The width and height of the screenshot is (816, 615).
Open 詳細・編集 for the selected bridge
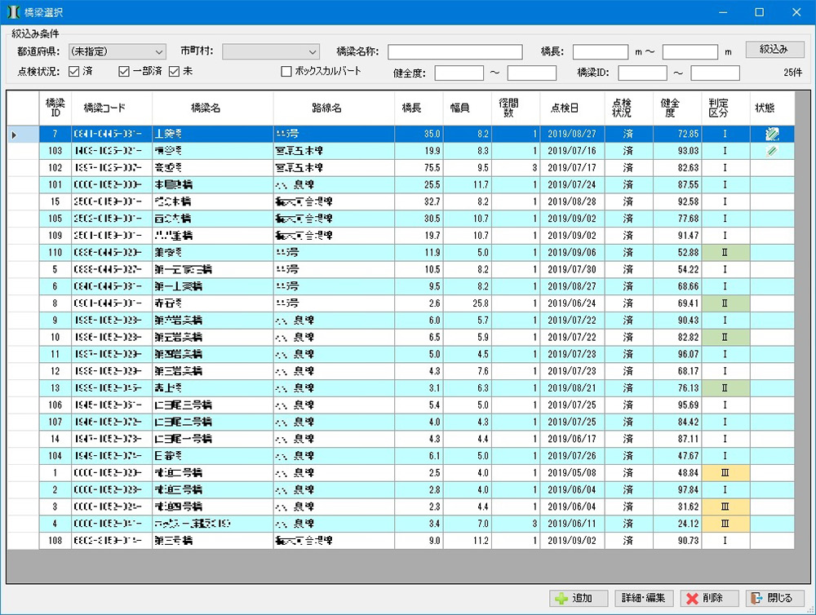pyautogui.click(x=644, y=599)
